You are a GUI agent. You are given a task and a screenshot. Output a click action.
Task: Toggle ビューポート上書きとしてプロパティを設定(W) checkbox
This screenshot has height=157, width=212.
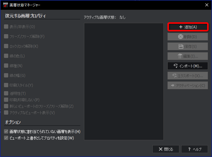[6, 138]
